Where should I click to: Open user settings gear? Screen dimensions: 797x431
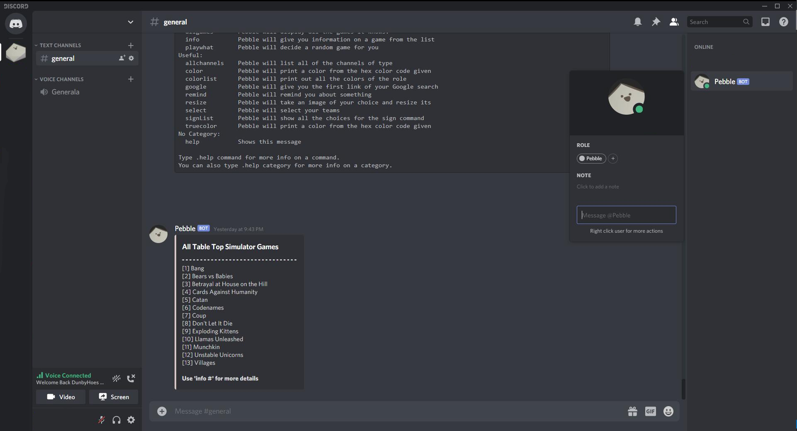(x=131, y=420)
